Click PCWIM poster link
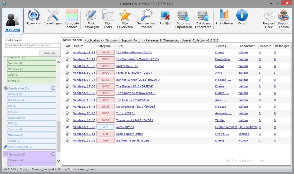Viewport: 294px width, 174px height. (244, 141)
